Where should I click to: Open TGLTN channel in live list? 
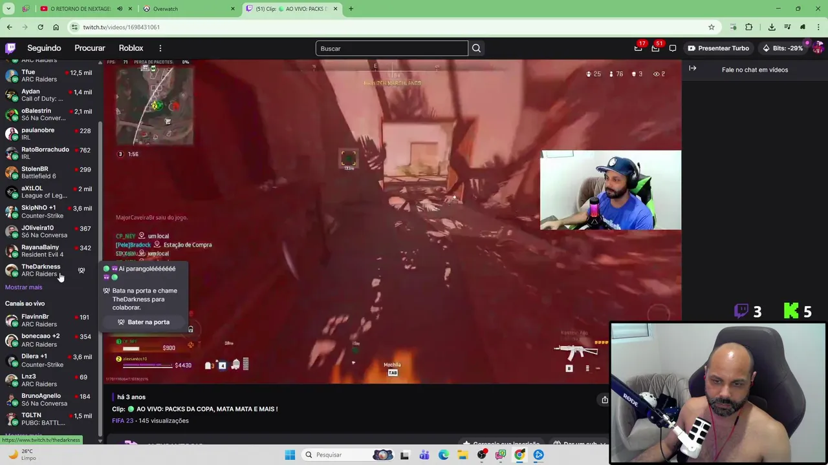tap(50, 418)
